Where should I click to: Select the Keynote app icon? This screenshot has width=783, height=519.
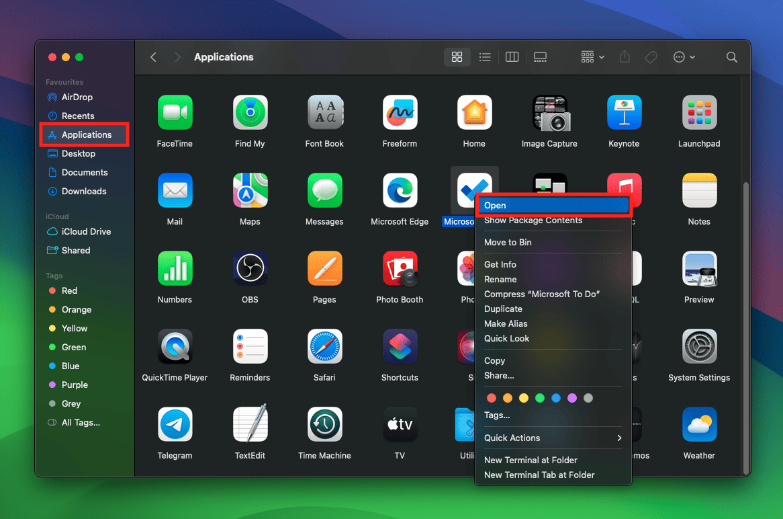point(625,112)
